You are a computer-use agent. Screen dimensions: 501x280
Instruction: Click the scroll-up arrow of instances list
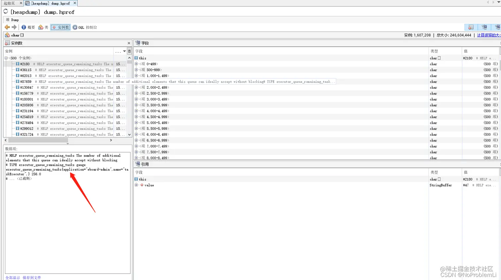(129, 58)
